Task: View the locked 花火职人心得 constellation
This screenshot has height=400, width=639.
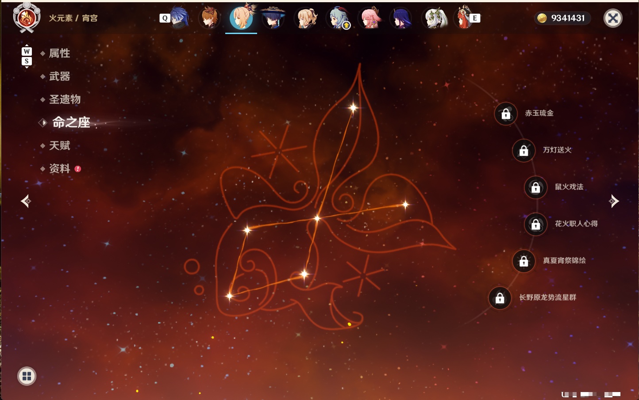Action: tap(535, 224)
